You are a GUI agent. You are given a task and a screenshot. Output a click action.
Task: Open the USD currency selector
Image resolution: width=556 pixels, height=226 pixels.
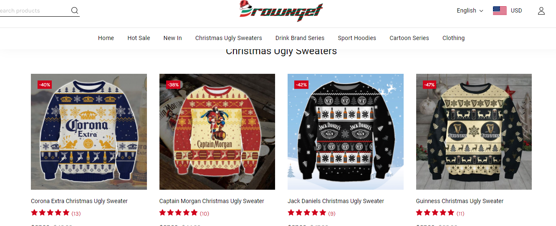click(x=516, y=10)
